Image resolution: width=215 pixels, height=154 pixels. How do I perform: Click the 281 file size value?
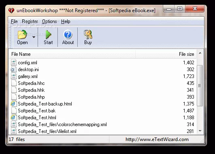pyautogui.click(x=191, y=131)
